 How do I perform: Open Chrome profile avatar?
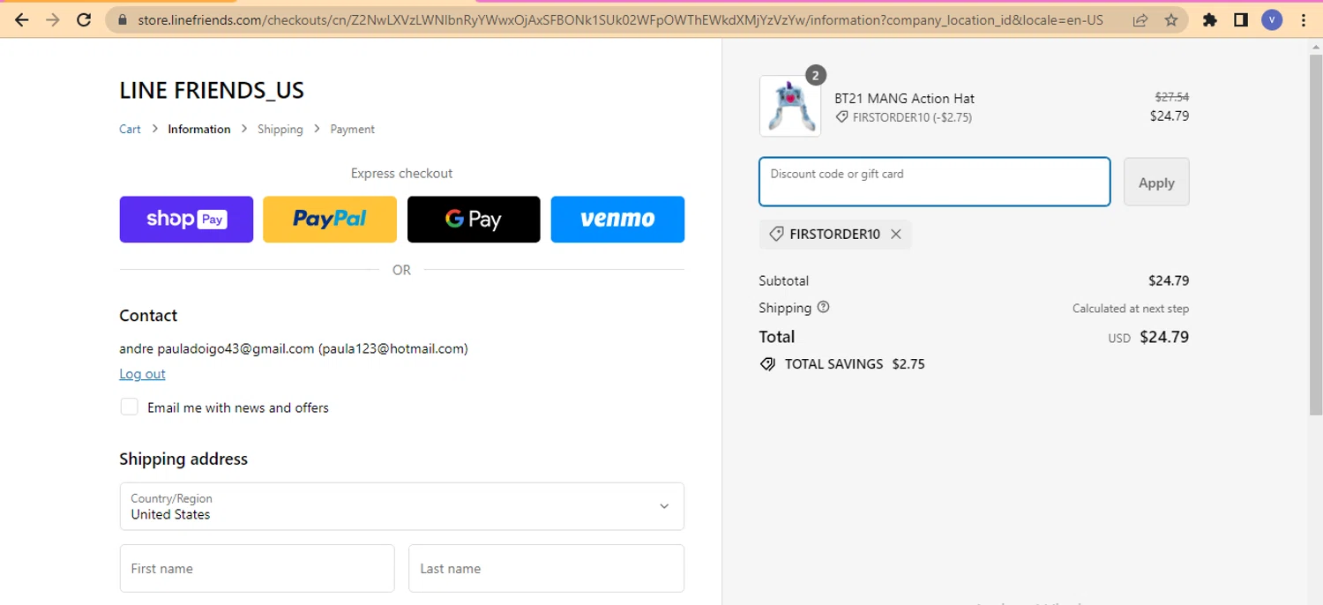click(x=1272, y=20)
